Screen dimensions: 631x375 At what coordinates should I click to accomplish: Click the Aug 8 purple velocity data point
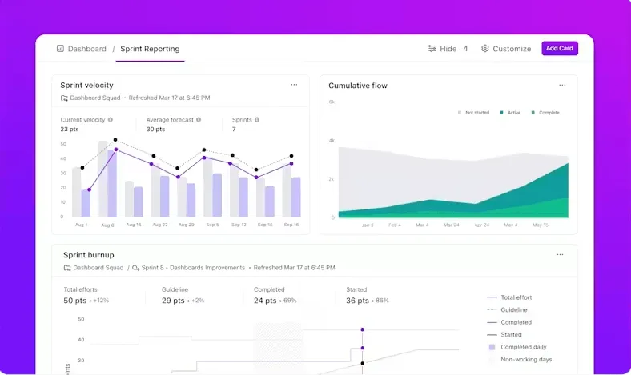click(x=116, y=150)
